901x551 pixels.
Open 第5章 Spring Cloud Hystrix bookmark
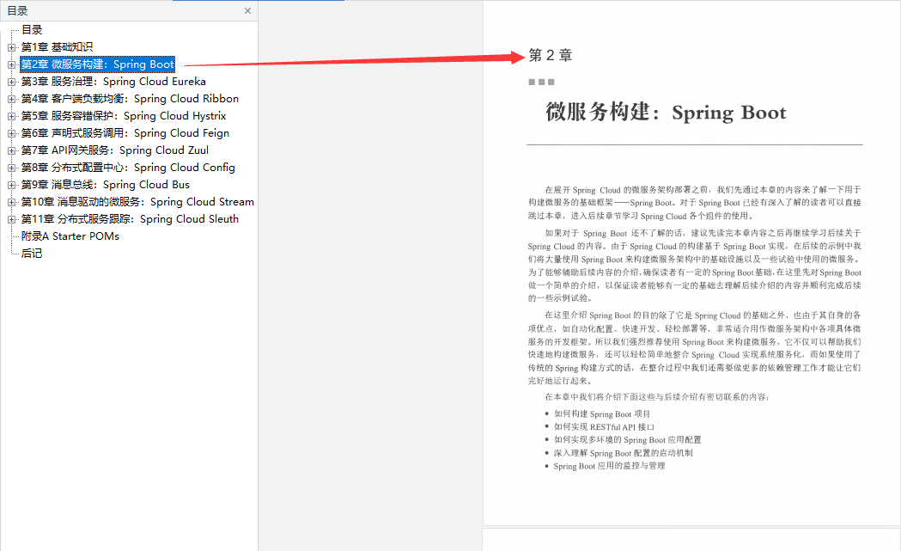click(124, 116)
